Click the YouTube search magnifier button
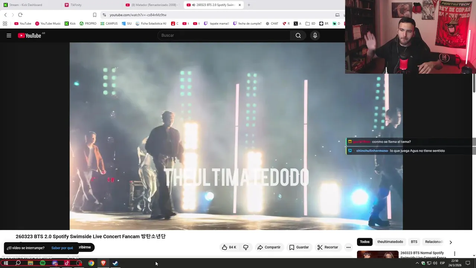Screen dimensions: 476x268 click(298, 35)
